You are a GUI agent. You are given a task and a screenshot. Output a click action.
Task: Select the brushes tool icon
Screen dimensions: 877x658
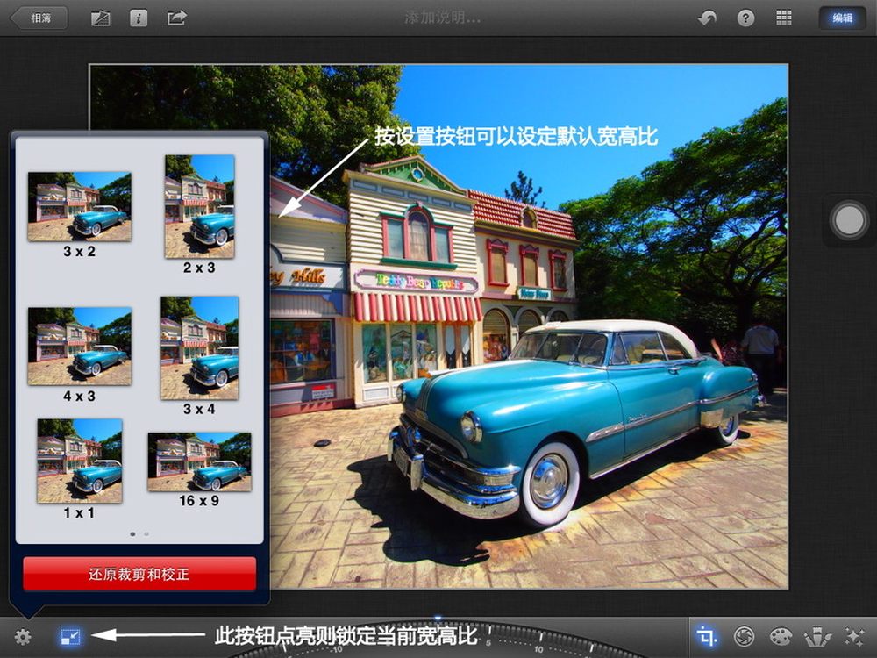(x=817, y=637)
